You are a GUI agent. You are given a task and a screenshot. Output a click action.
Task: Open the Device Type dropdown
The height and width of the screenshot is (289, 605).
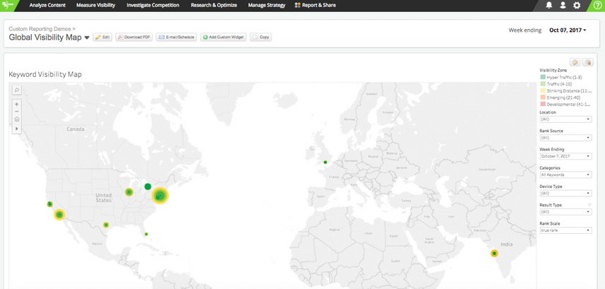point(565,194)
